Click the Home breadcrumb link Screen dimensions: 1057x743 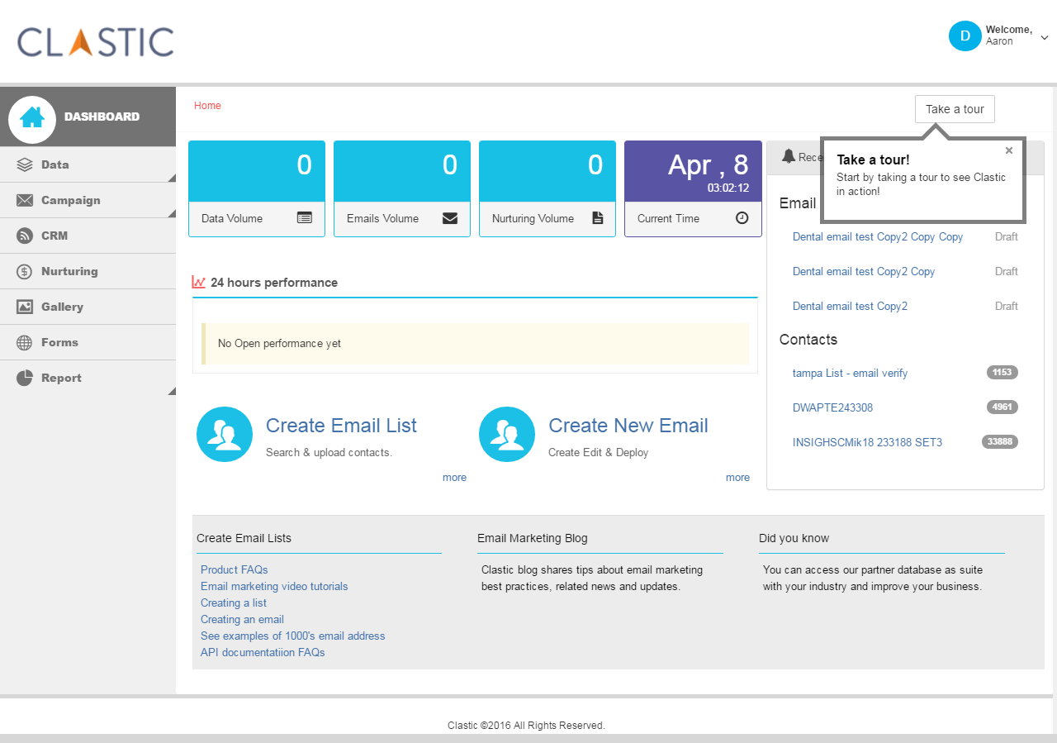207,106
